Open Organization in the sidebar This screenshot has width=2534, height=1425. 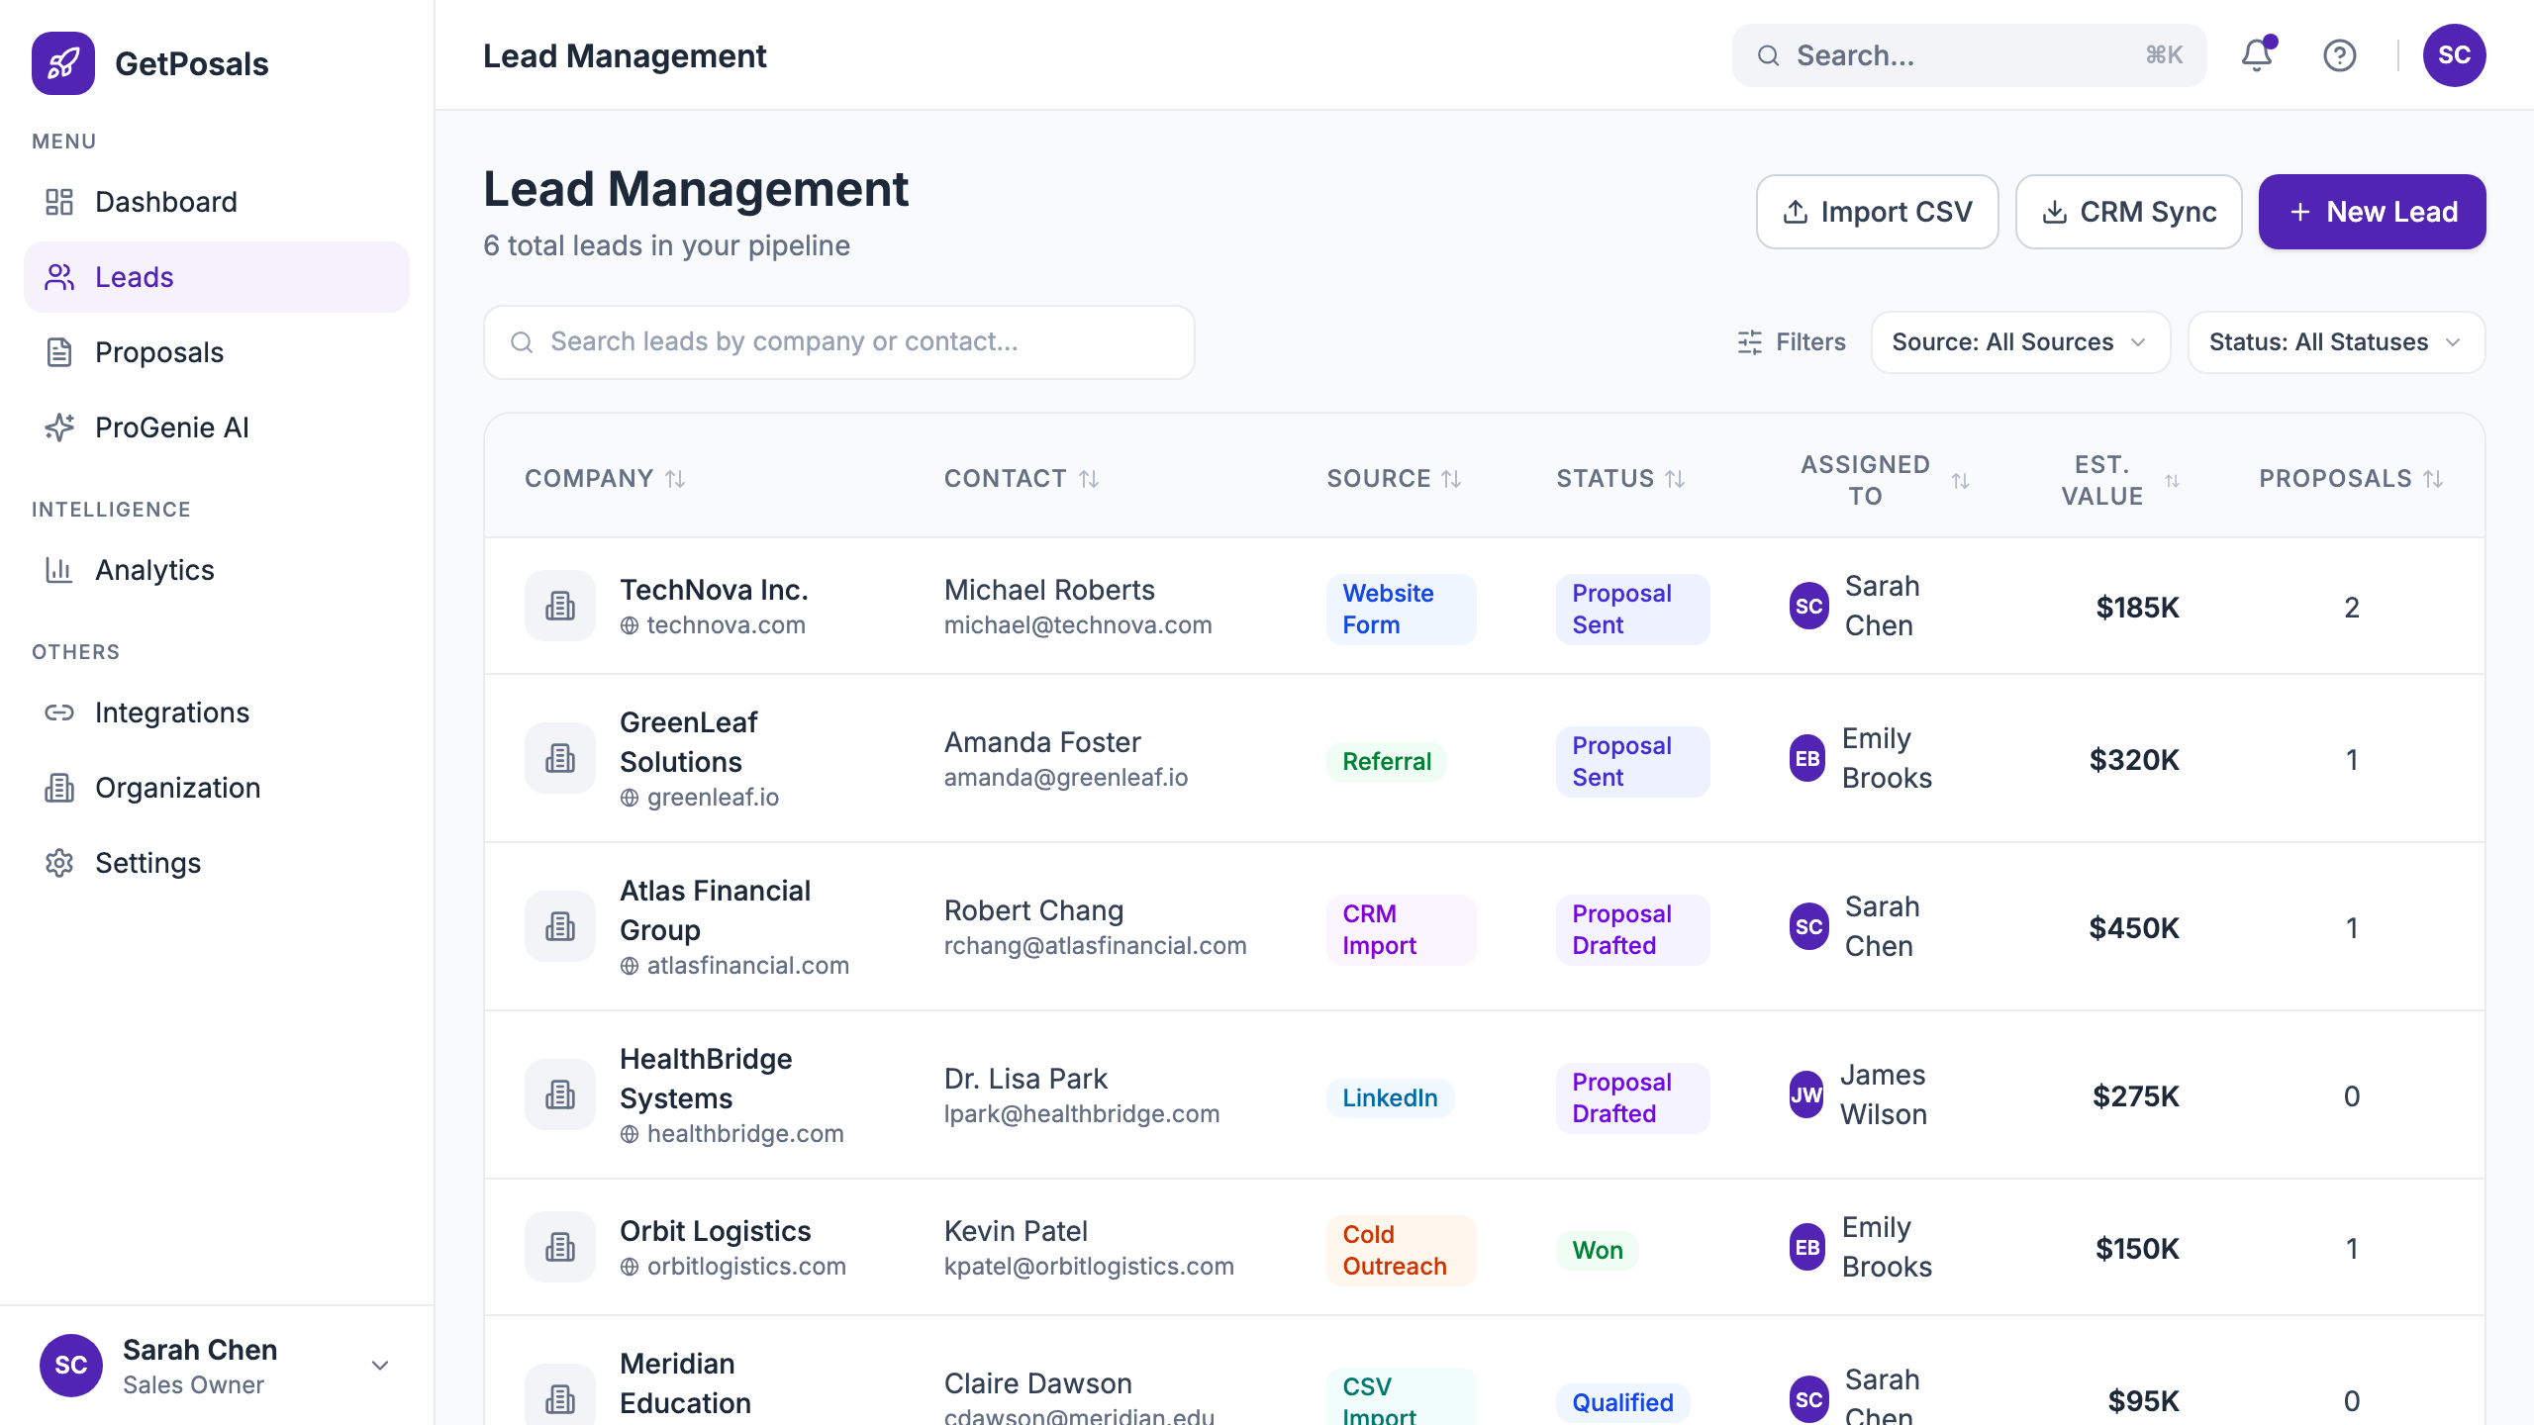click(216, 788)
